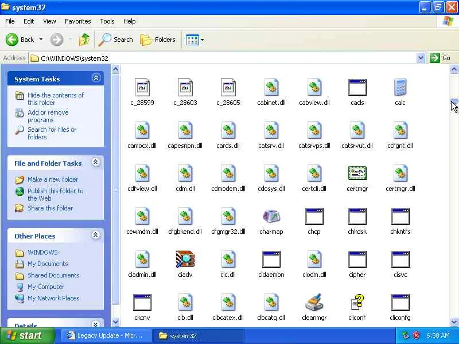Expand the Address bar dropdown
The height and width of the screenshot is (344, 459).
(421, 58)
